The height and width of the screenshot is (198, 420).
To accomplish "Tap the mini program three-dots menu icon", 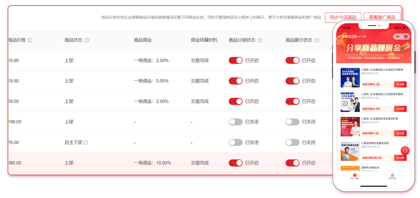I will [x=397, y=36].
